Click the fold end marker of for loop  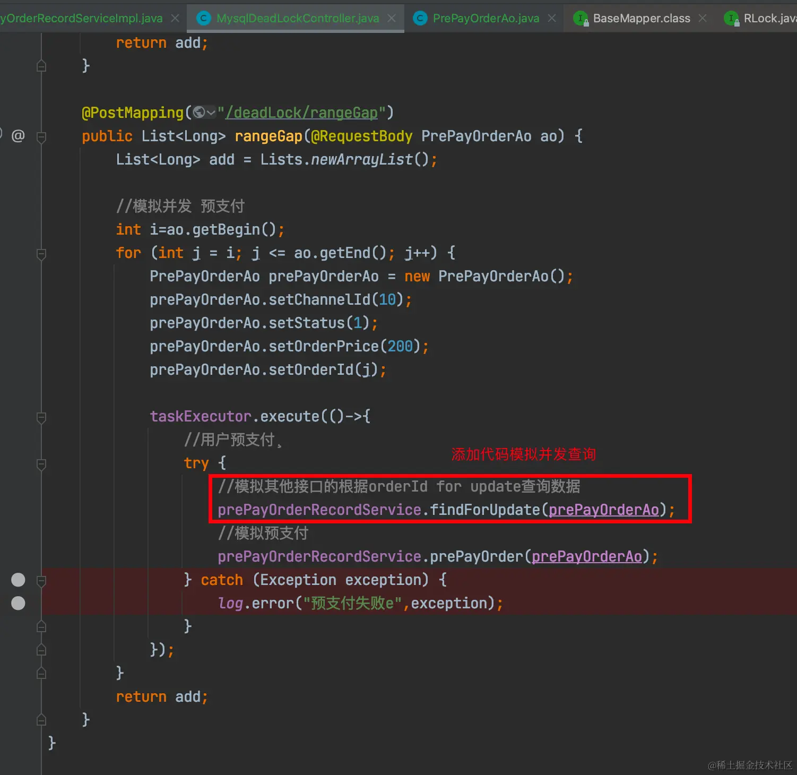click(41, 673)
